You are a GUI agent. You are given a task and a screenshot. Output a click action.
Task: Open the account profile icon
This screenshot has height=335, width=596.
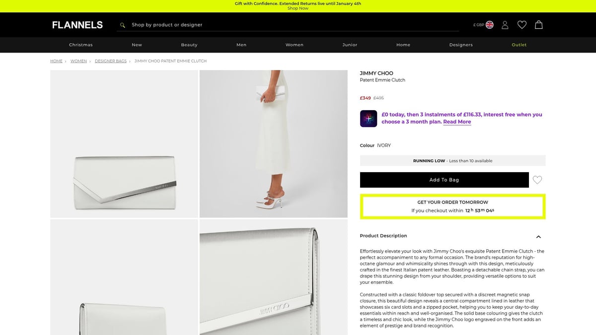(505, 25)
